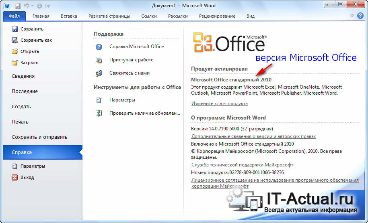
Task: Click the blue Help question mark icon
Action: point(360,16)
